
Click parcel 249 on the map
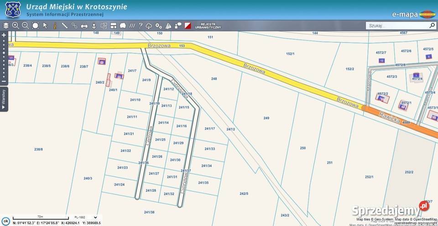(x=266, y=118)
